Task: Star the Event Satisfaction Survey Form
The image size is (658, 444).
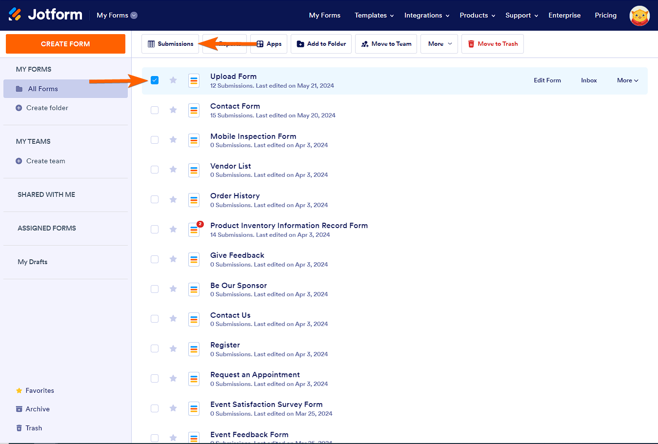Action: [173, 408]
